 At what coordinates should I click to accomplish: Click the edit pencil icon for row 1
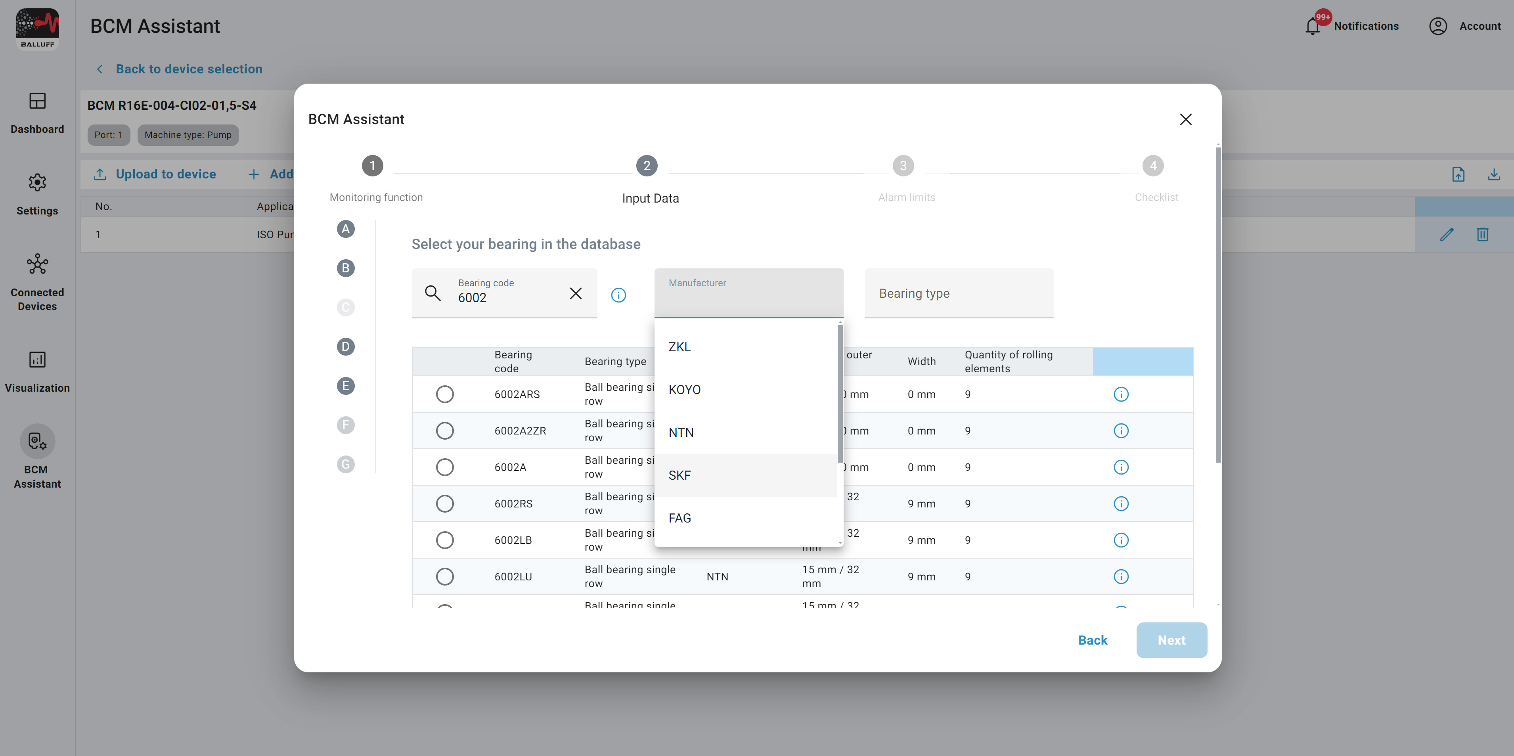(x=1447, y=235)
